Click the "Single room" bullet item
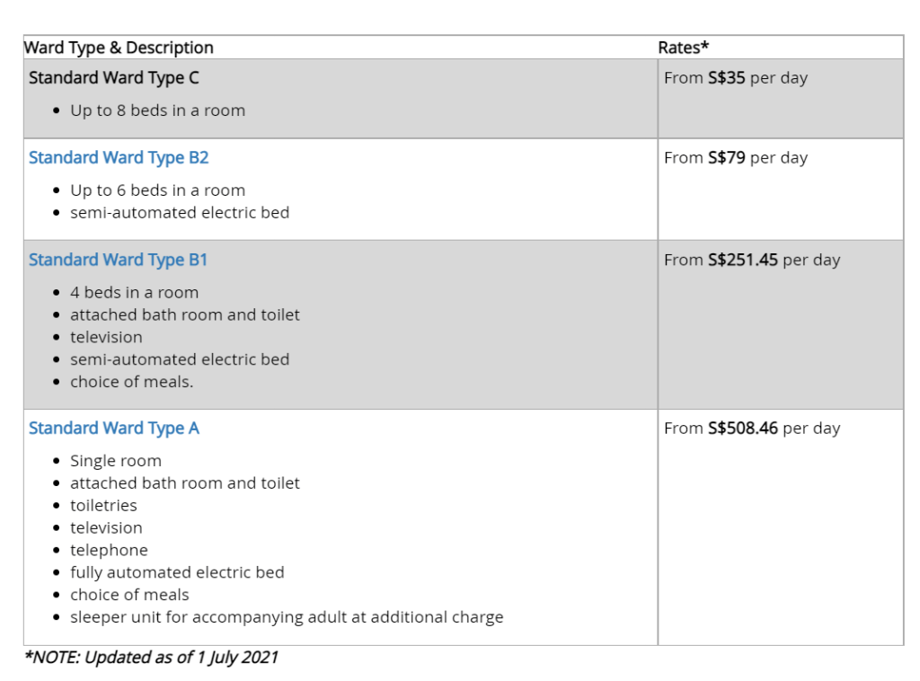This screenshot has height=681, width=920. 116,461
